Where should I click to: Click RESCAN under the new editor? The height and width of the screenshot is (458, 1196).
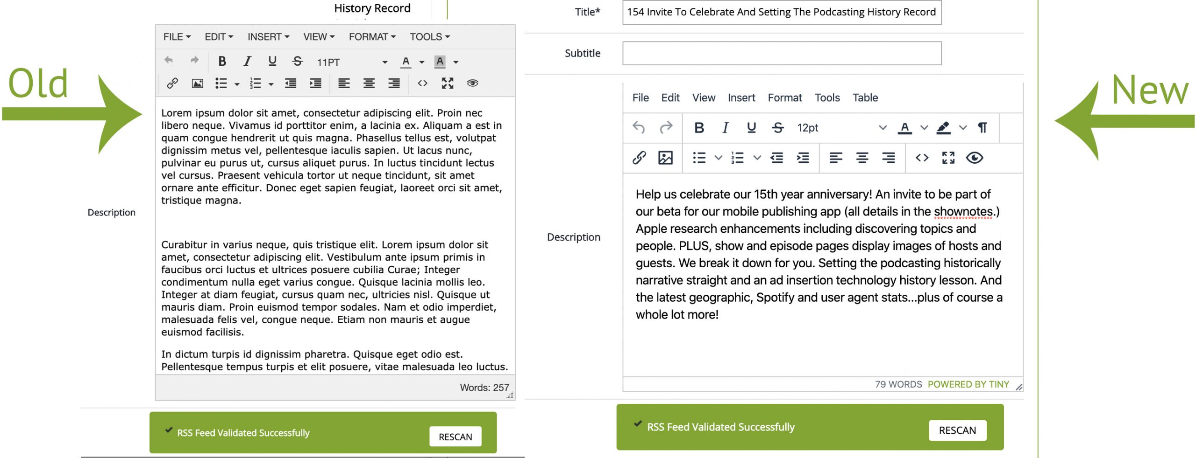tap(957, 430)
